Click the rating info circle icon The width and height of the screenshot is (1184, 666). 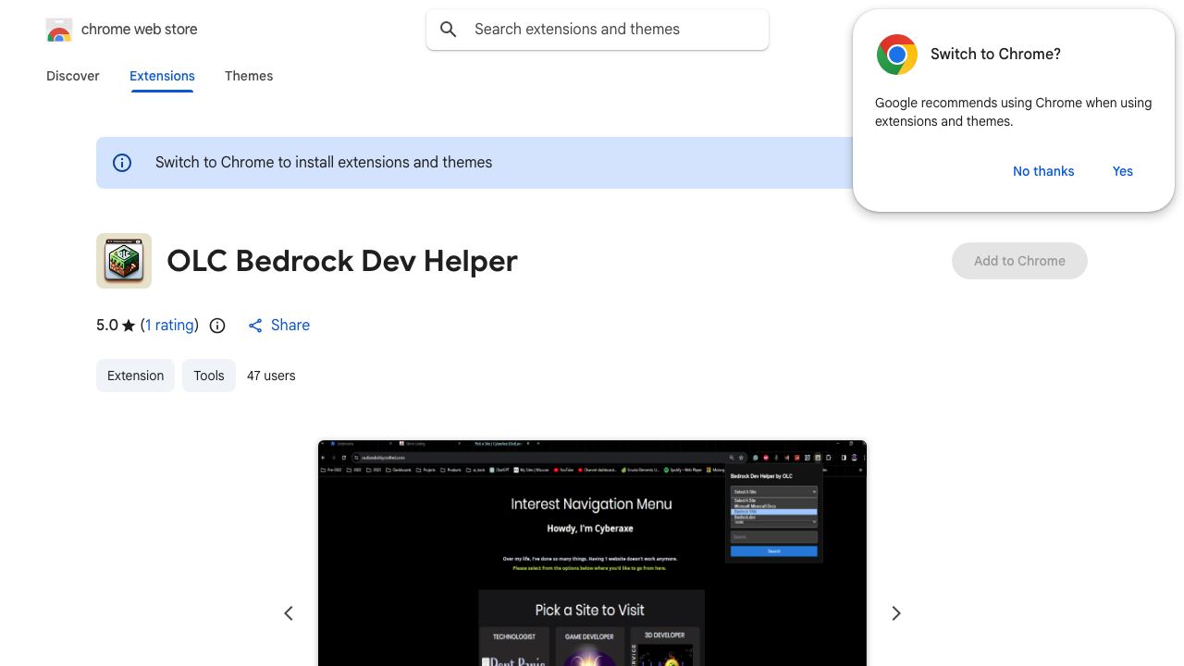point(217,326)
